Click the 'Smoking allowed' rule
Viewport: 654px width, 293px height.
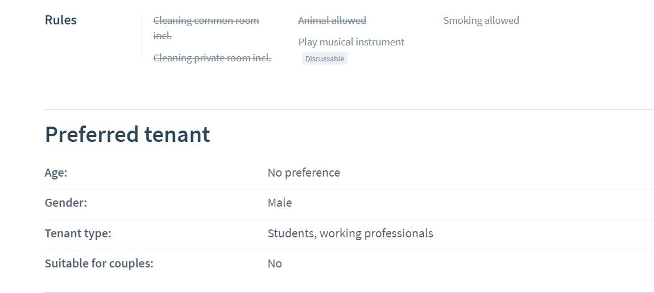[481, 20]
